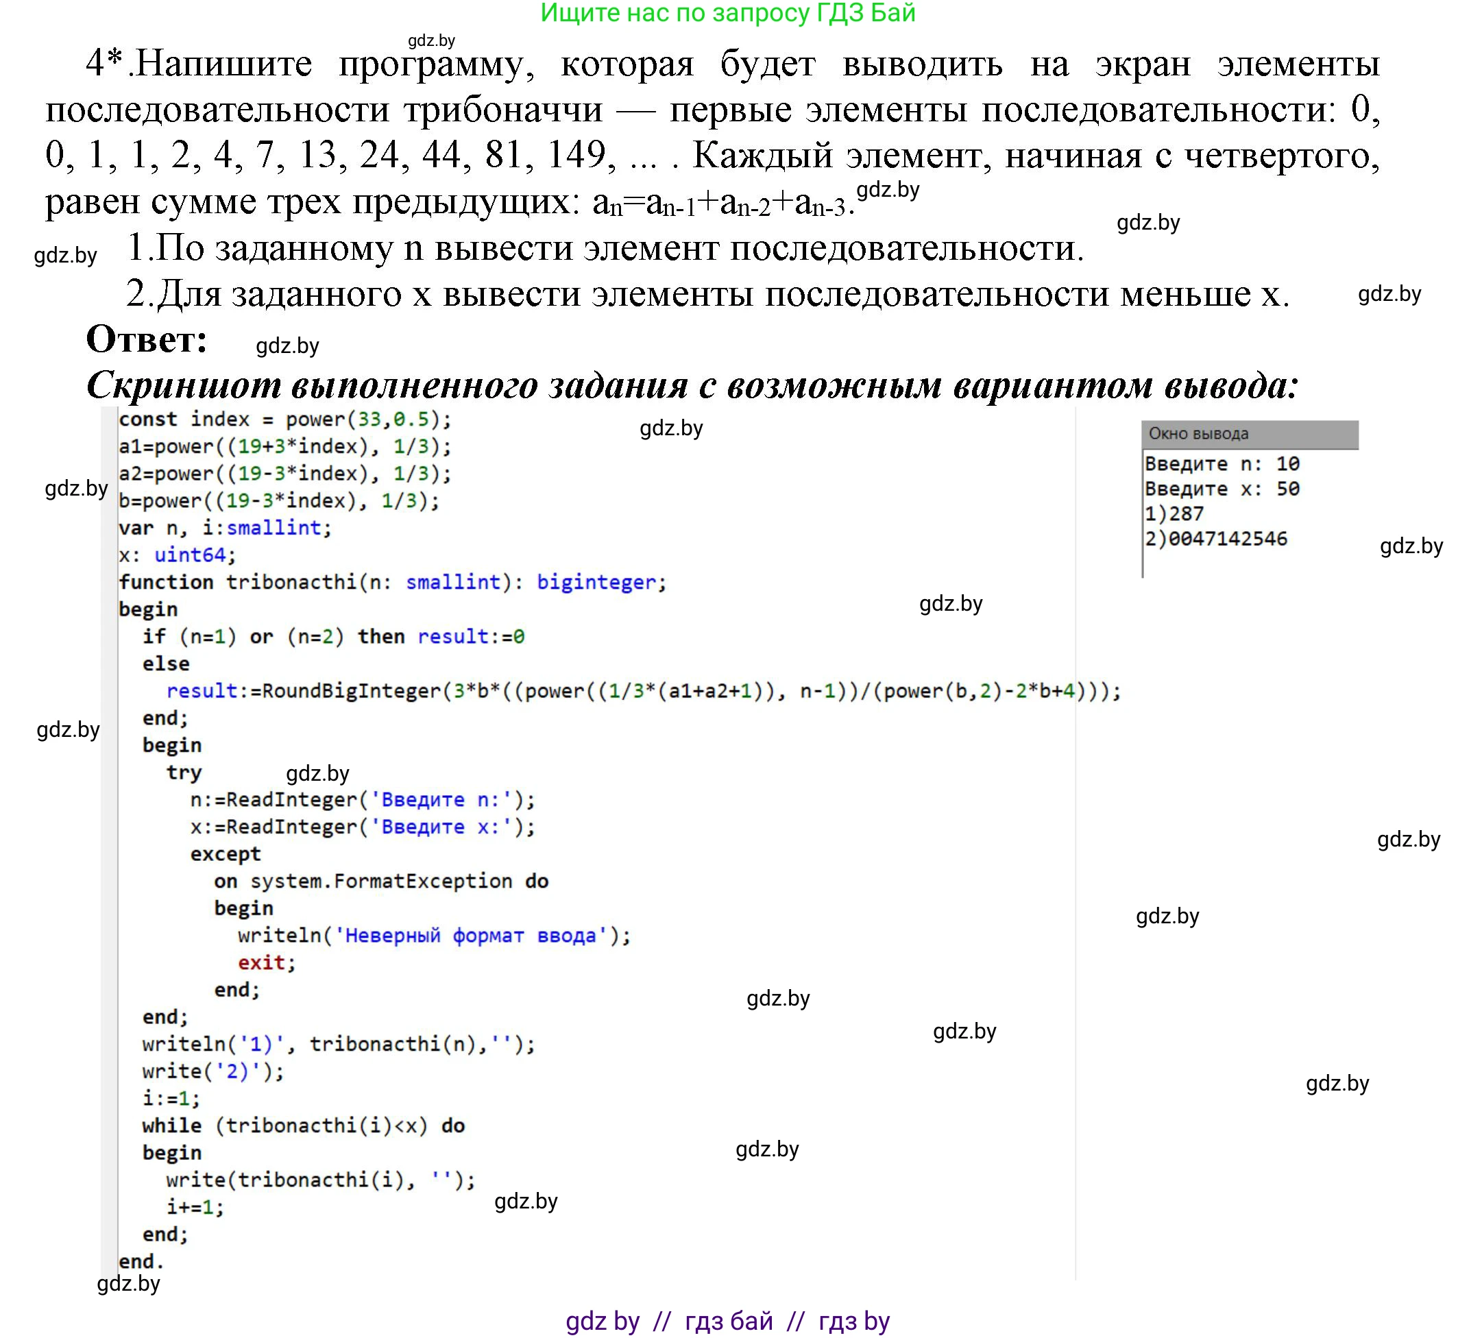Click the purple gdz by footer link
The height and width of the screenshot is (1338, 1458).
click(x=601, y=1319)
